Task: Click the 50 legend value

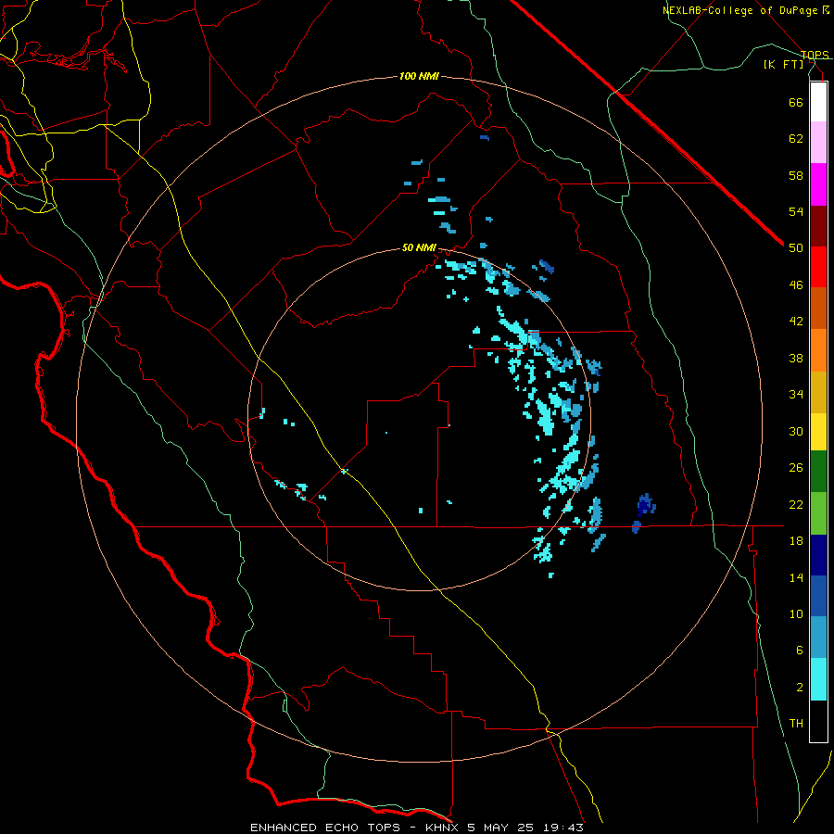Action: click(x=796, y=248)
